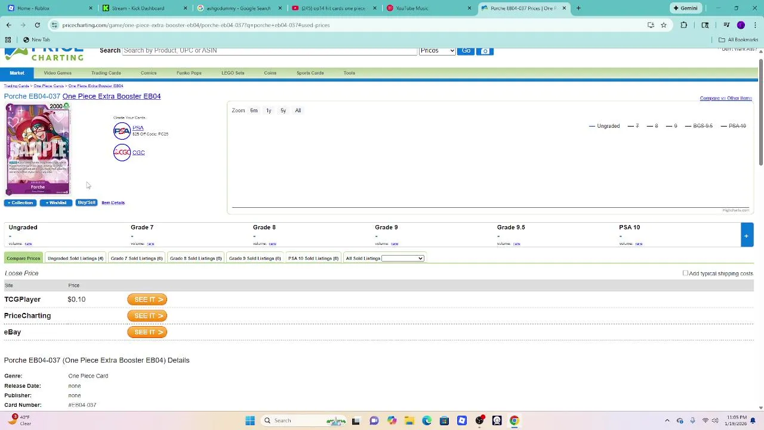The height and width of the screenshot is (430, 764).
Task: Click the blue plus button beside PSA 10
Action: tap(746, 235)
